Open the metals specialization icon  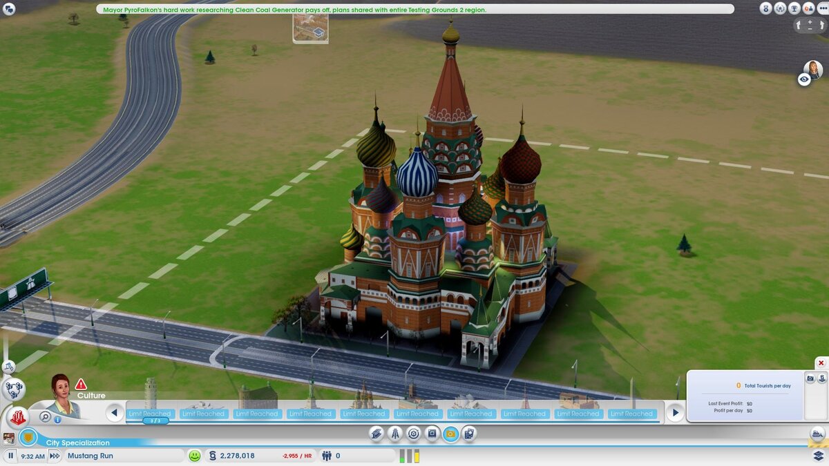pos(377,434)
